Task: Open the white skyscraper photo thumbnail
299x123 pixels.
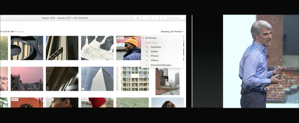Action: point(97,79)
